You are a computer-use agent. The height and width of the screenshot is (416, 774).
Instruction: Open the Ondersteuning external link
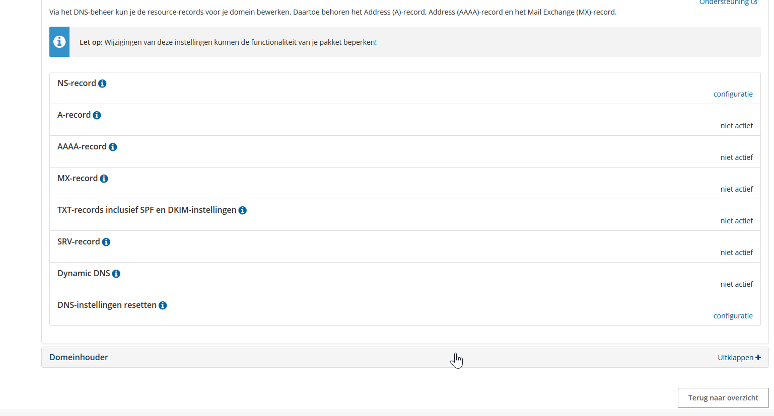point(728,3)
